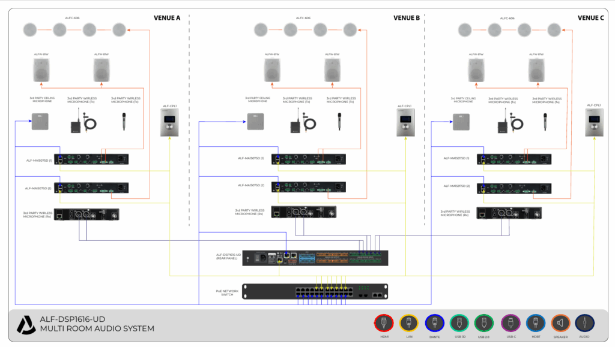
Task: Select Venue A ALF-MA15075D (1) amplifier
Action: (91, 159)
